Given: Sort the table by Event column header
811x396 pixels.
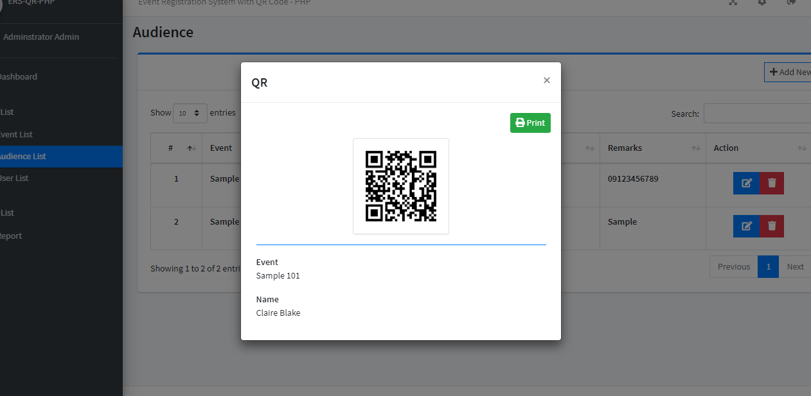Looking at the screenshot, I should coord(221,148).
